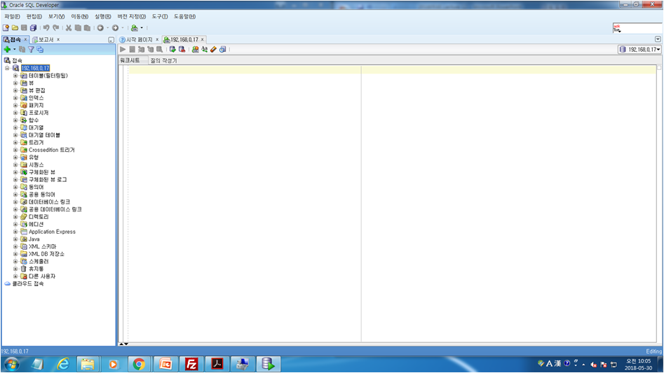664x373 pixels.
Task: Expand the 시퀀스 tree node
Action: click(x=15, y=164)
